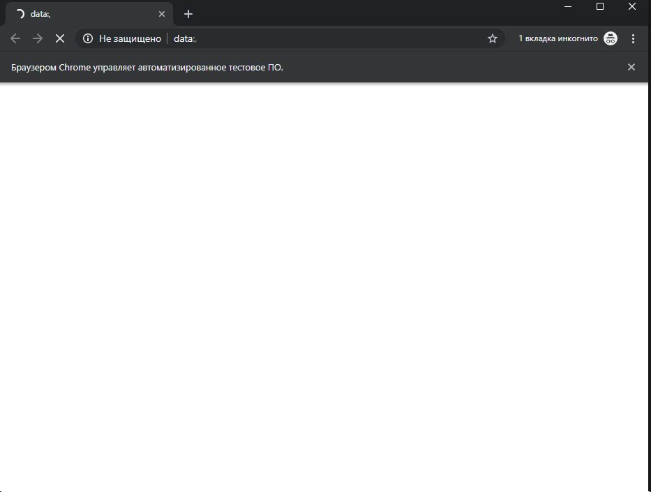Click the loading spinner on the tab
The image size is (651, 492).
click(20, 14)
